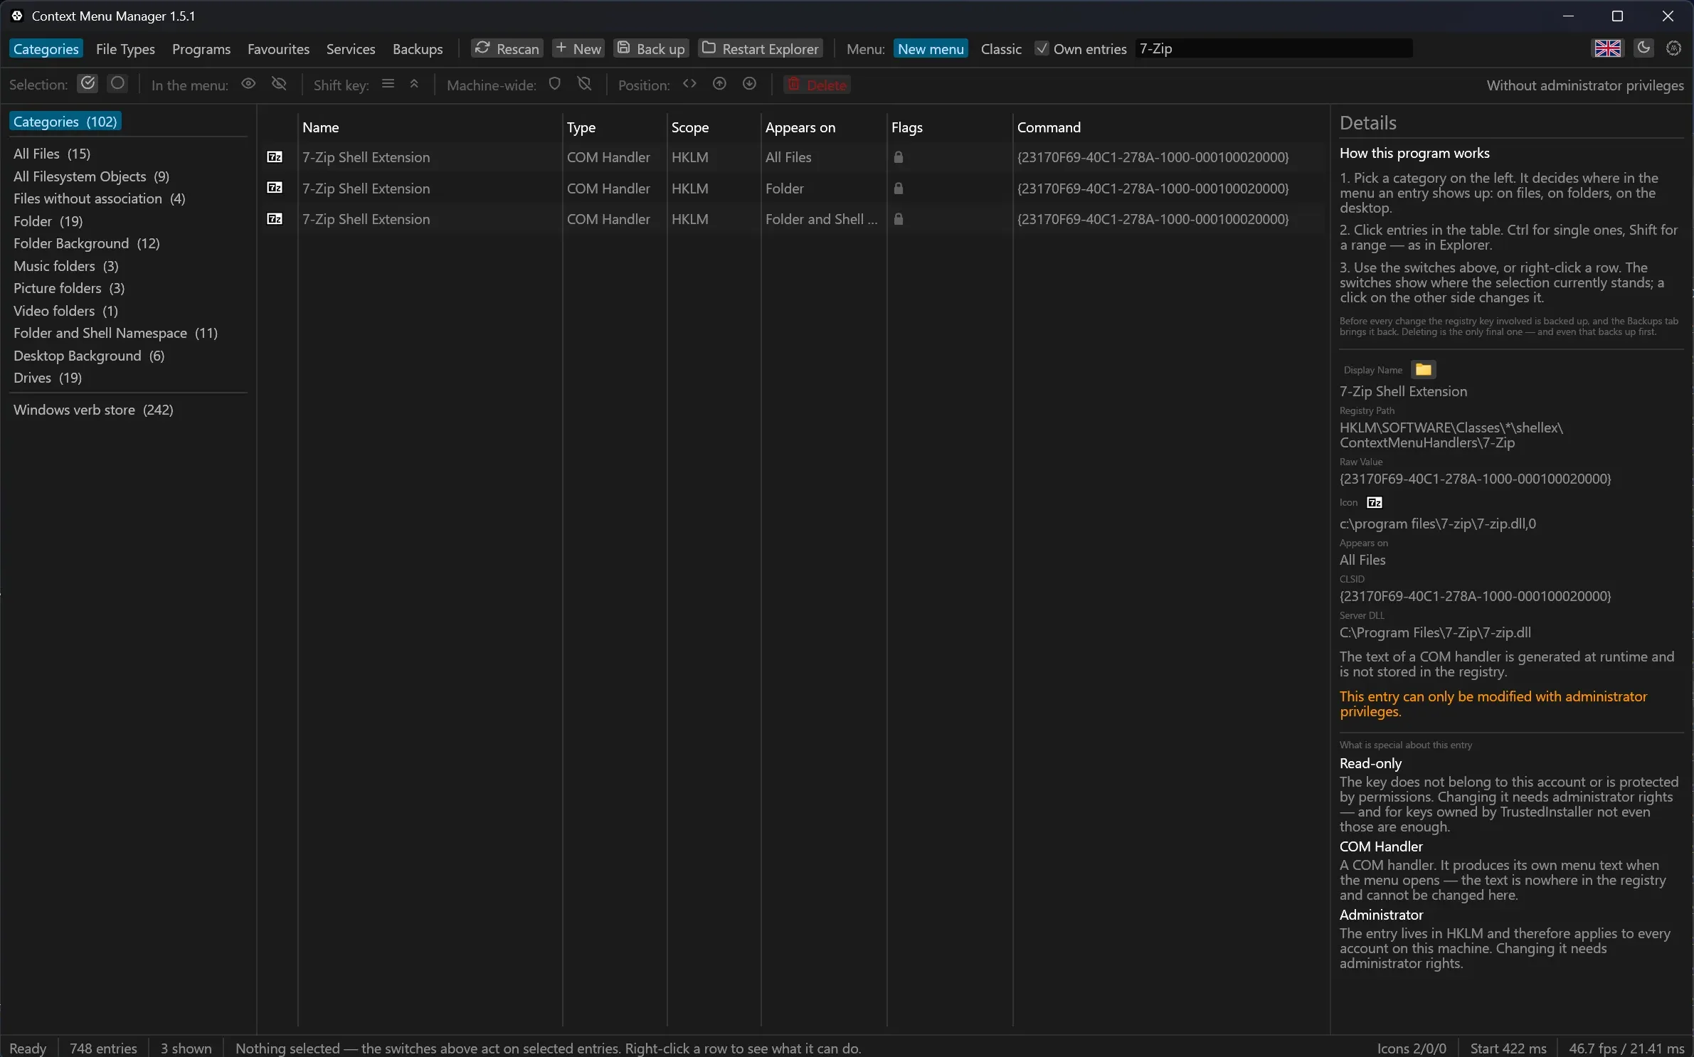Click the Command column header
The image size is (1694, 1057).
[1170, 127]
